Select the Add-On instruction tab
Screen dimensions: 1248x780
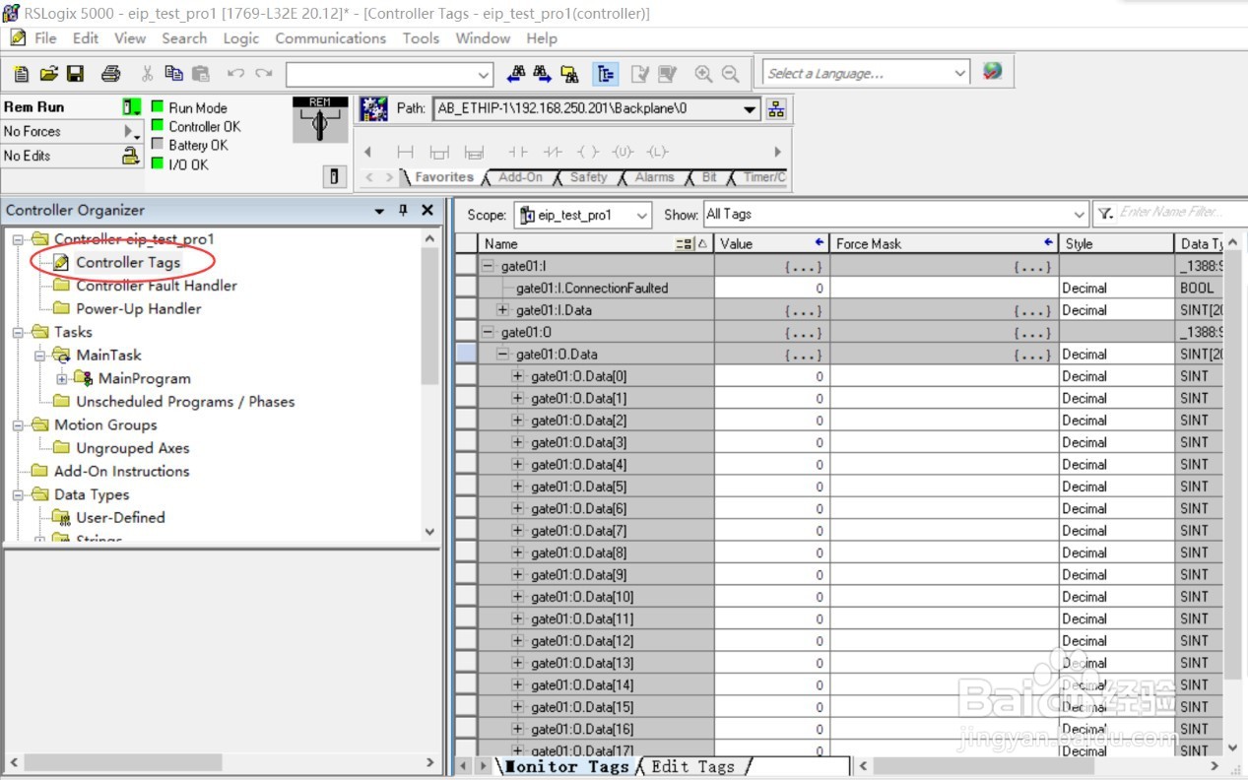[x=518, y=177]
